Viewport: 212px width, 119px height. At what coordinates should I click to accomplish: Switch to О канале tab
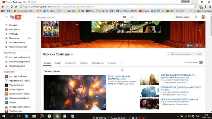tap(112, 63)
